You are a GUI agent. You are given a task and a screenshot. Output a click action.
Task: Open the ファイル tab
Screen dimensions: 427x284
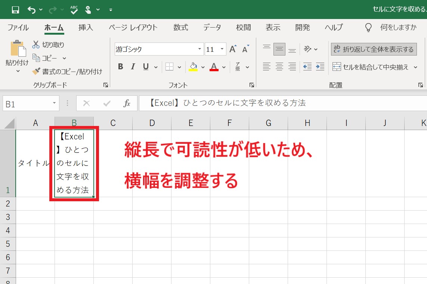coord(18,27)
